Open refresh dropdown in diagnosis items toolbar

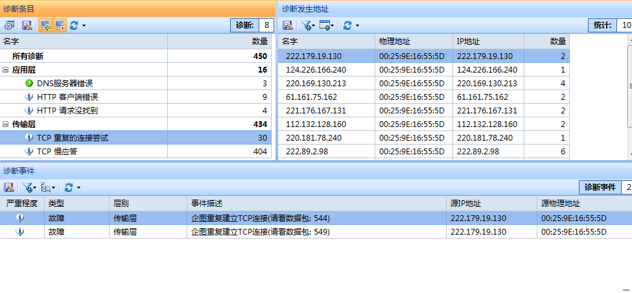pos(84,25)
